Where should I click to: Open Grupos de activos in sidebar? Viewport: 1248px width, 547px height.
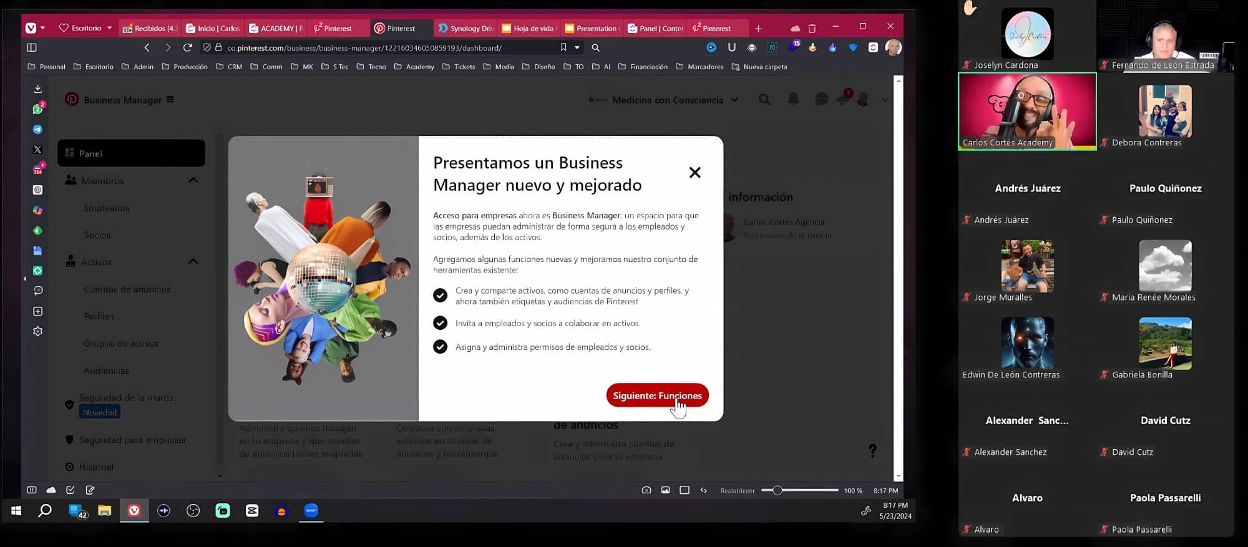tap(121, 343)
